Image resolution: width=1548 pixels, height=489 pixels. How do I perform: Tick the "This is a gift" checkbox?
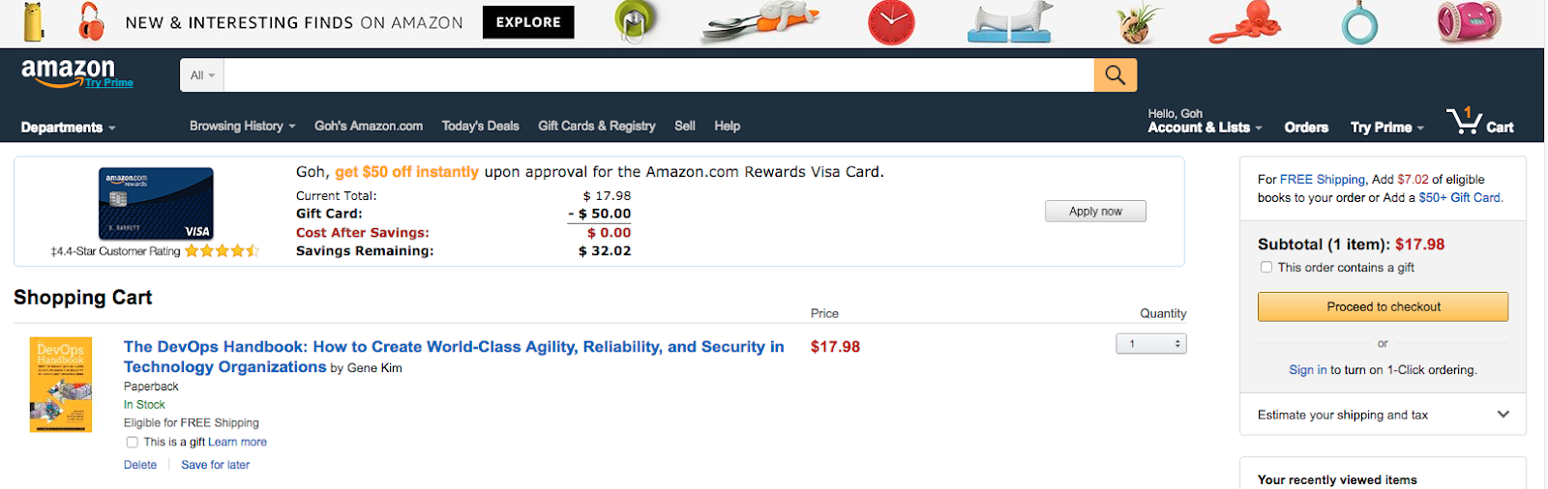pos(133,443)
